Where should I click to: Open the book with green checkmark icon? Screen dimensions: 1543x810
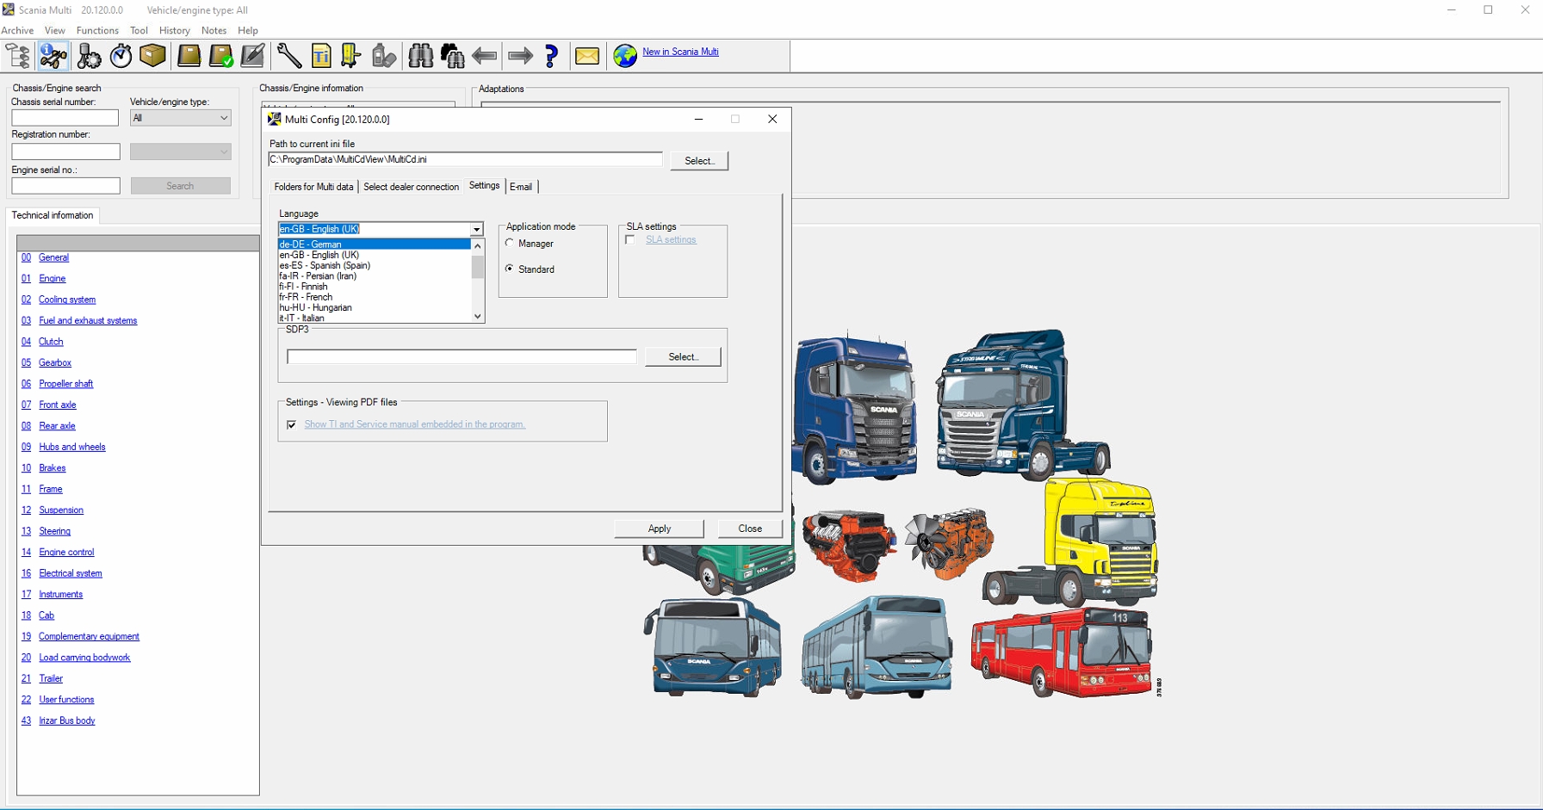point(221,56)
